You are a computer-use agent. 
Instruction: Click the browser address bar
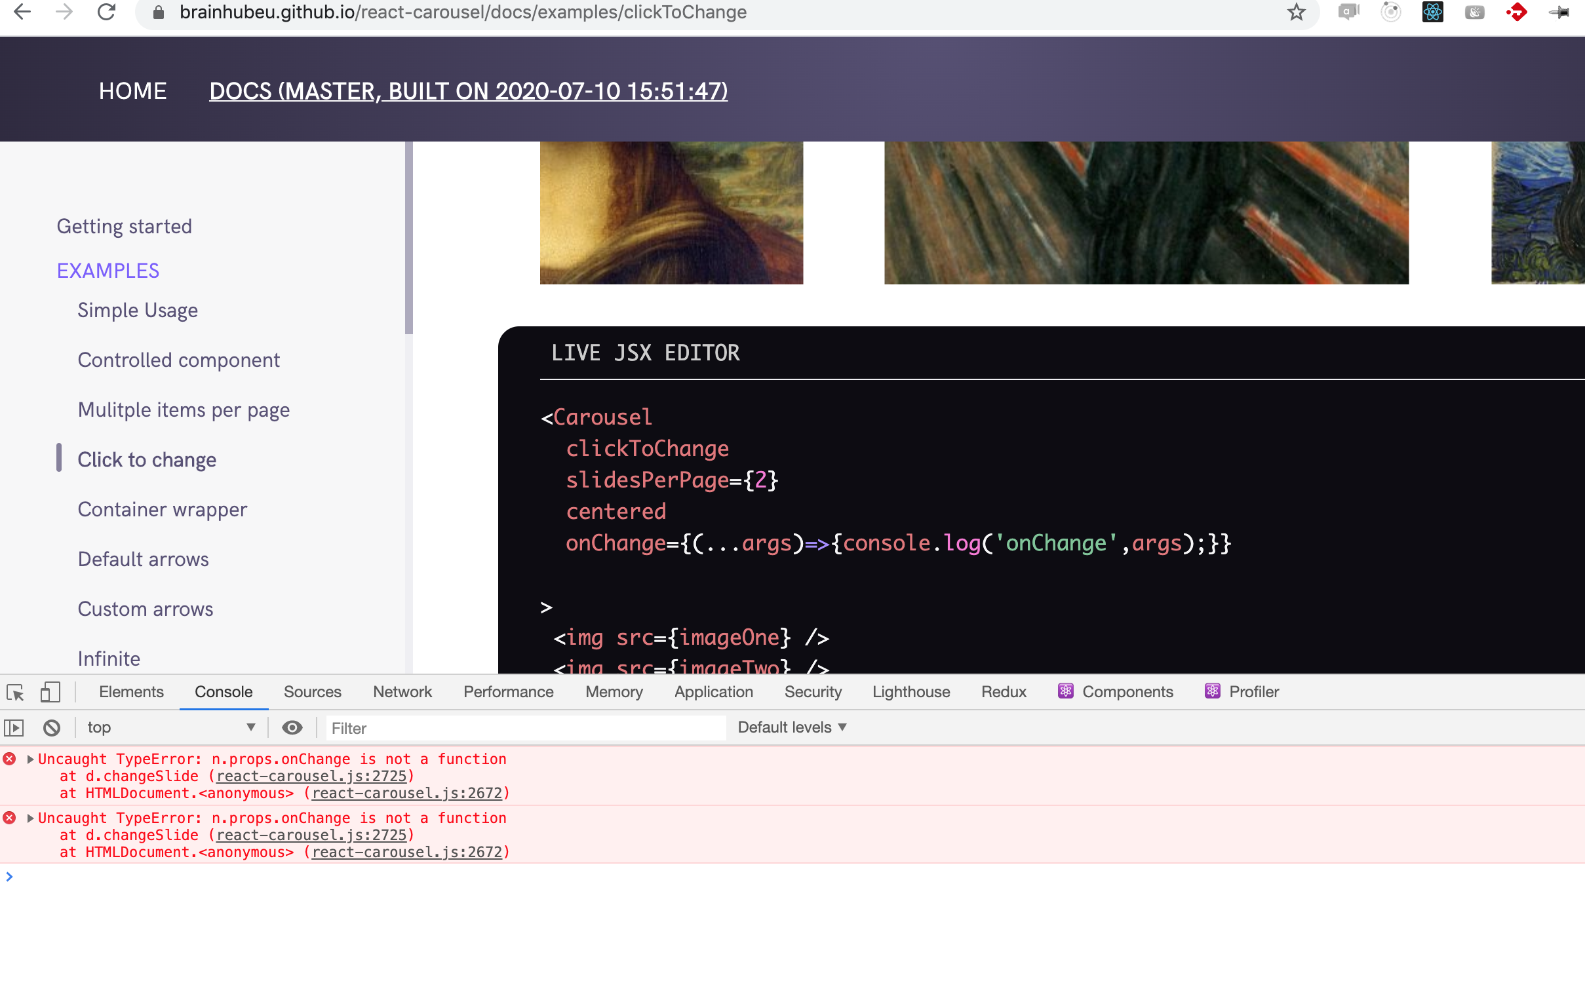(461, 12)
